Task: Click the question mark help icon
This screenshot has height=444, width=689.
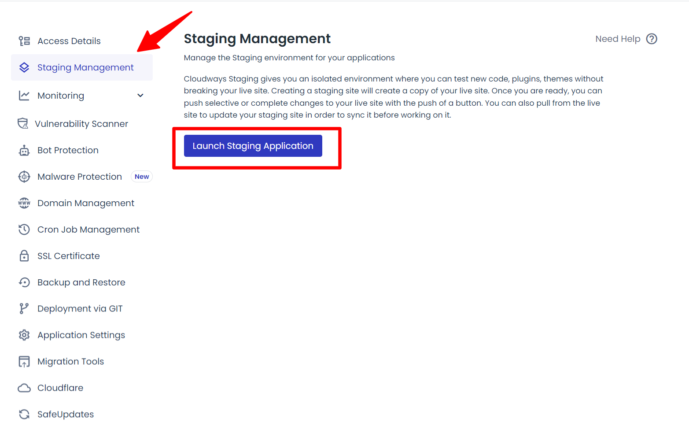Action: tap(652, 39)
